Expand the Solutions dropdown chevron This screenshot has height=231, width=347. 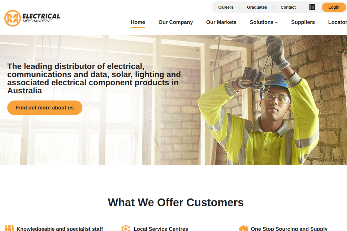(x=277, y=22)
